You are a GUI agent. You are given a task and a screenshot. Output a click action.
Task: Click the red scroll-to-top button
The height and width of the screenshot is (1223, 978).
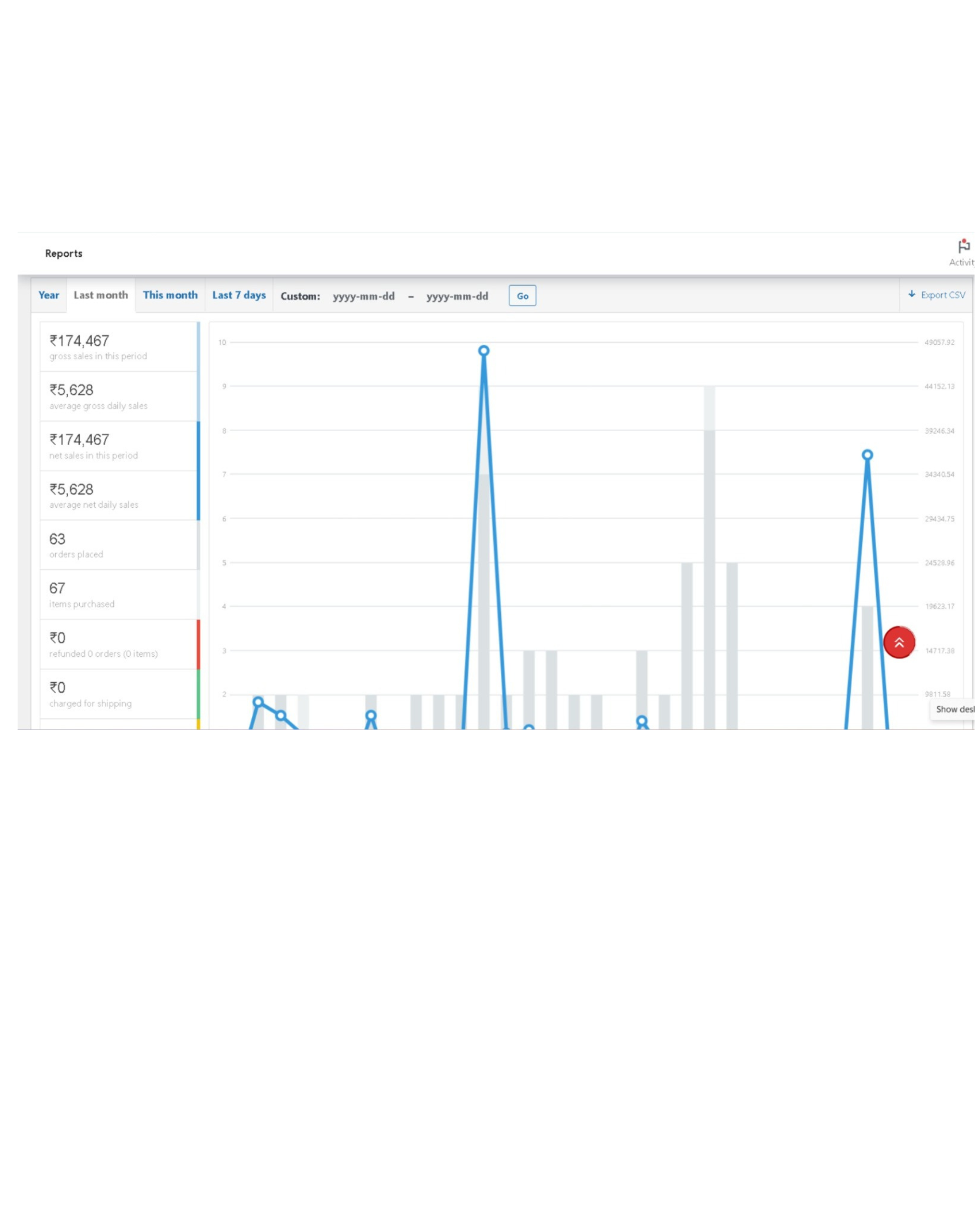(899, 643)
